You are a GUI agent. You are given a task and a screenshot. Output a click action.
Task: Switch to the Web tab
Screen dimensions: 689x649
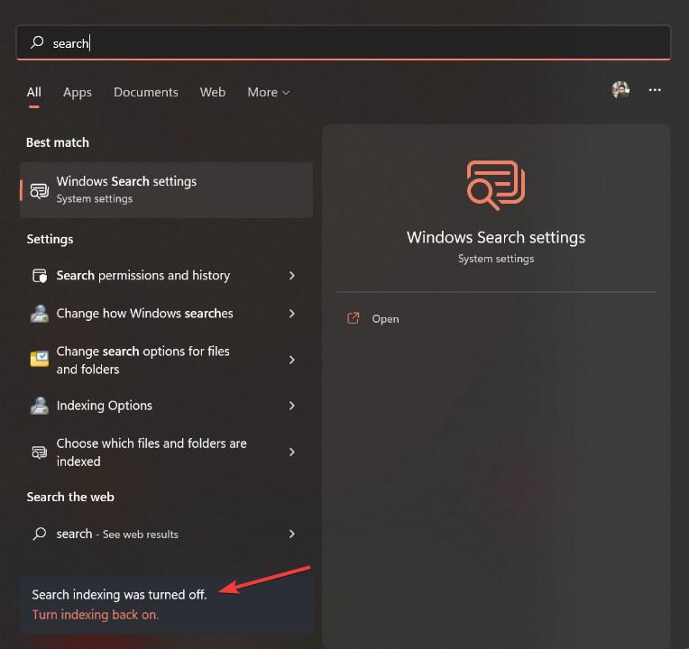pyautogui.click(x=213, y=92)
